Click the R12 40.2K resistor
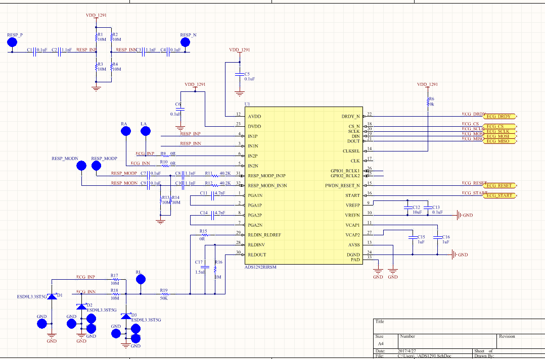 215,186
